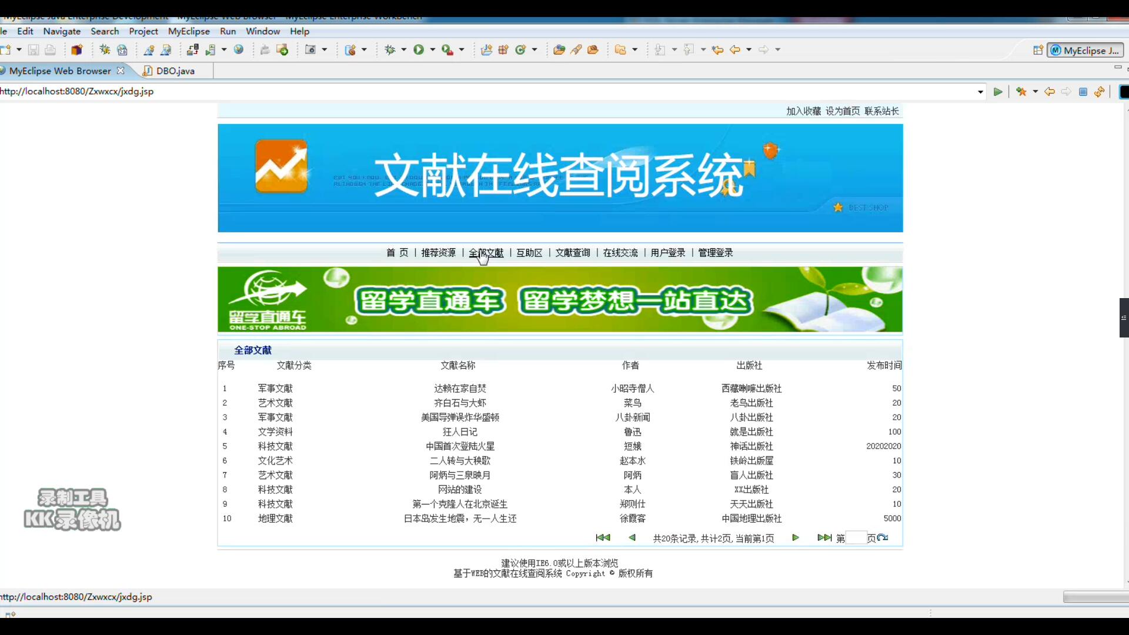1129x635 pixels.
Task: Open the Run menu
Action: pos(228,31)
